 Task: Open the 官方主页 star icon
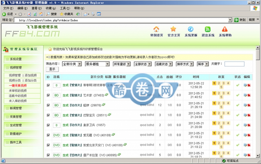coord(173,29)
